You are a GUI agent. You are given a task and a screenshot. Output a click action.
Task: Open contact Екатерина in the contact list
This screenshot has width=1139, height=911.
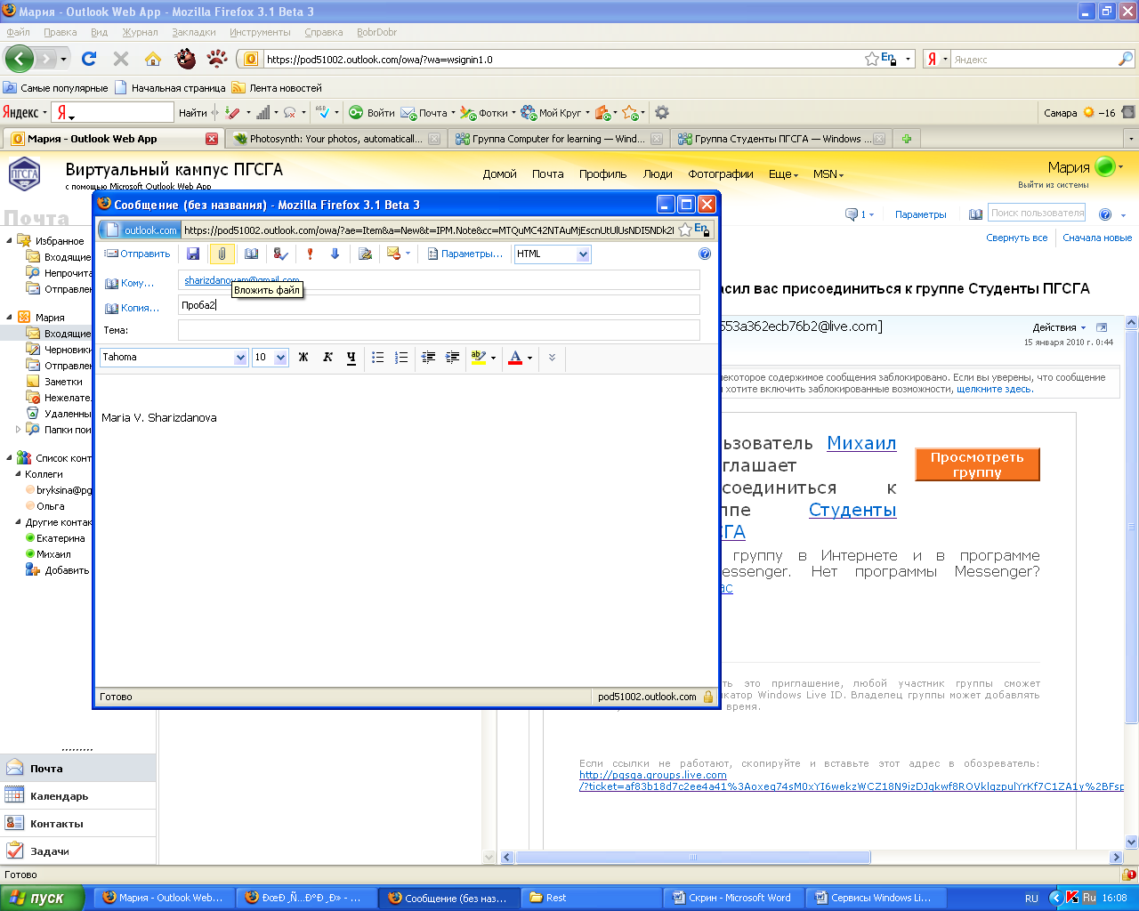(55, 538)
